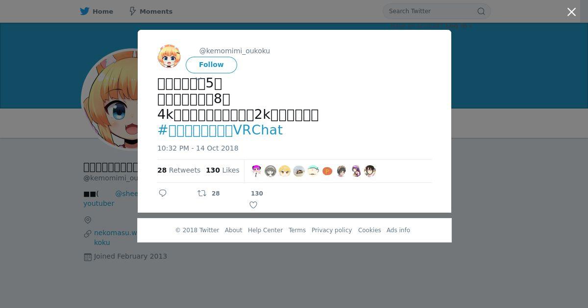Image resolution: width=588 pixels, height=308 pixels.
Task: Click the orange circle liker avatar
Action: [327, 171]
